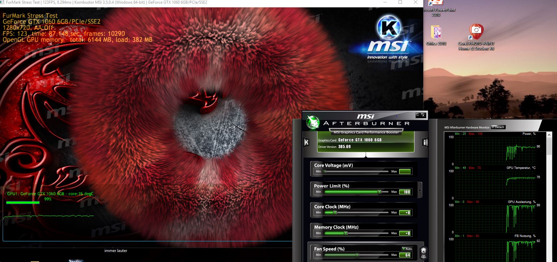This screenshot has height=262, width=557.
Task: Toggle the fan speed Auto button
Action: 407,249
